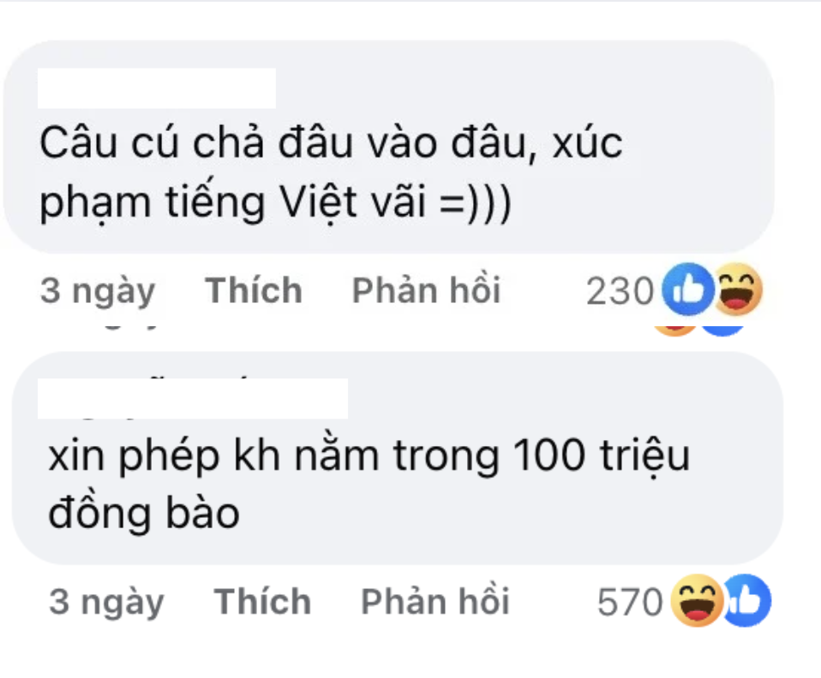Click Thích under the first comment

[254, 290]
